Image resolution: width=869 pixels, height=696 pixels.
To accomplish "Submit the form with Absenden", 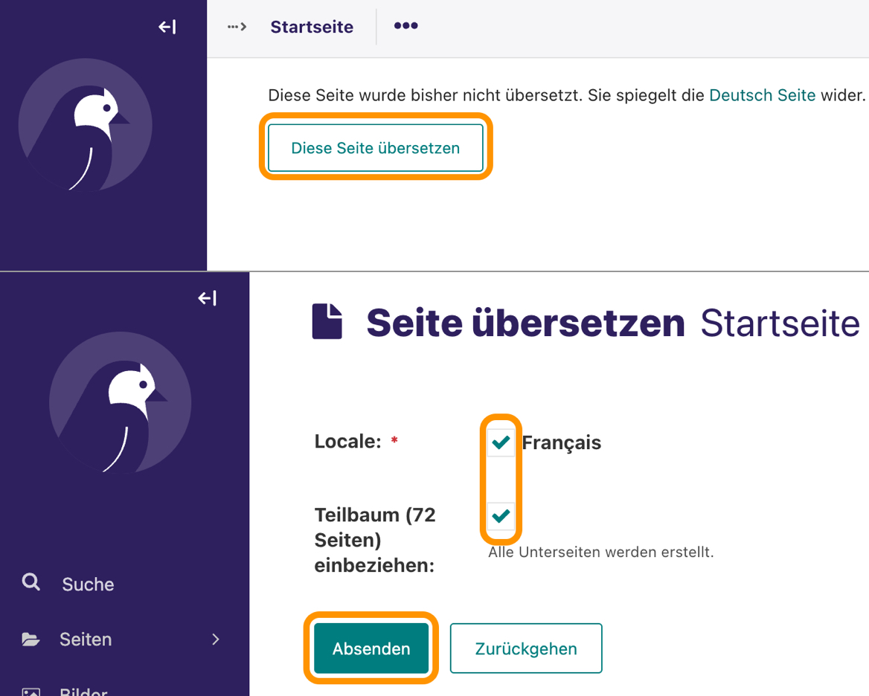I will click(371, 648).
